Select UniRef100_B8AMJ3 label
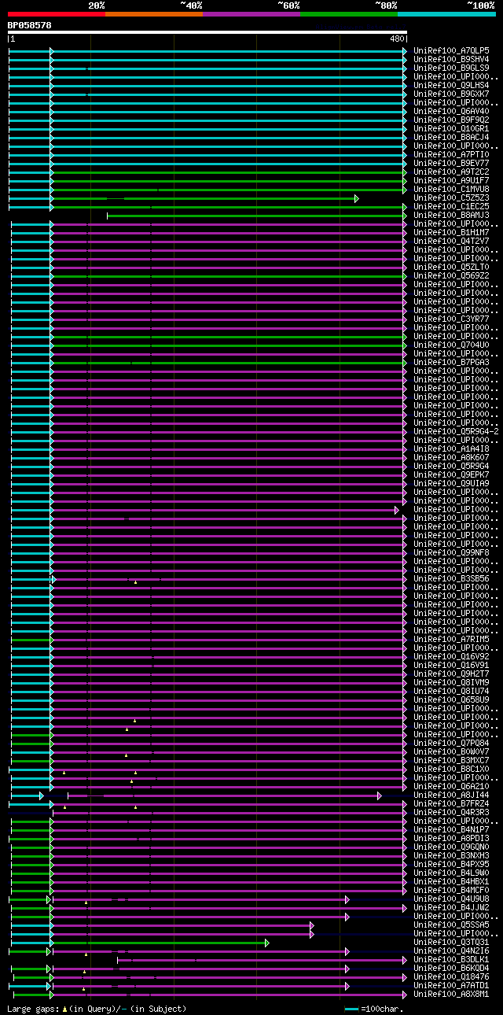The height and width of the screenshot is (1015, 503). tap(451, 215)
